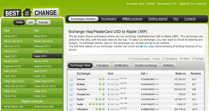
Task: Click the Save link
Action: (x=157, y=58)
